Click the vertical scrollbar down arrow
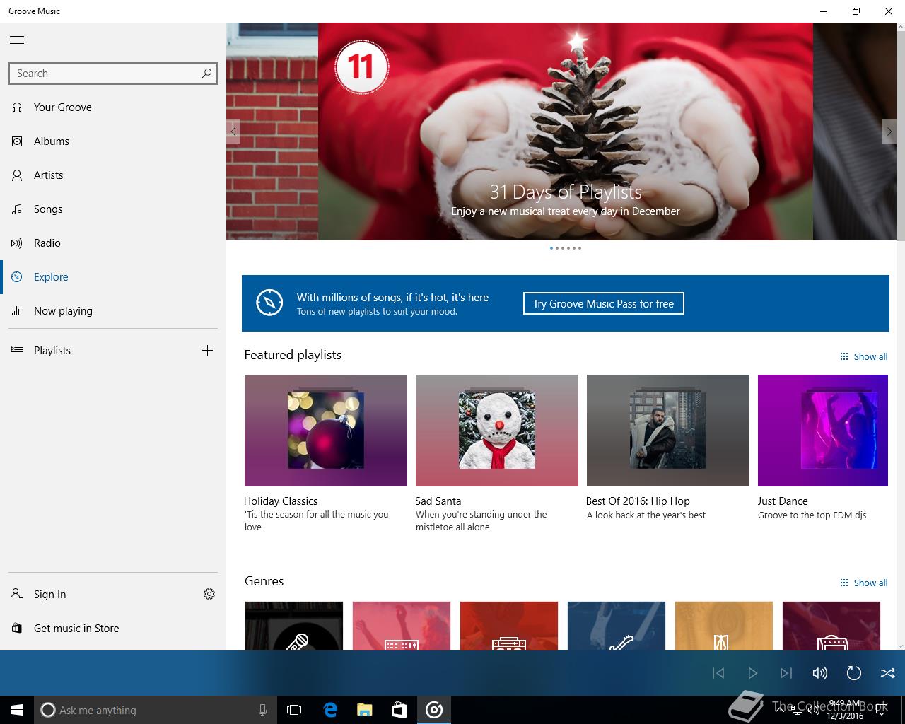 click(900, 645)
